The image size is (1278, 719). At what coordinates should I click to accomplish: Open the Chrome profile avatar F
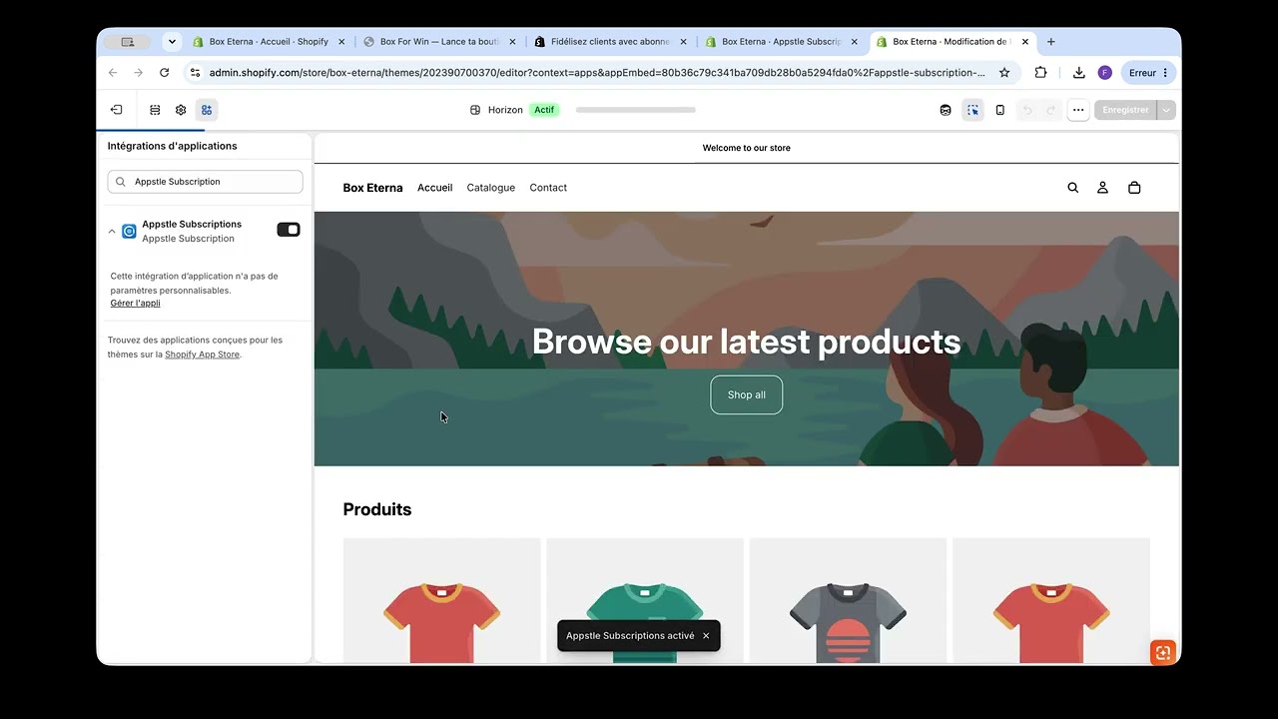click(x=1104, y=73)
